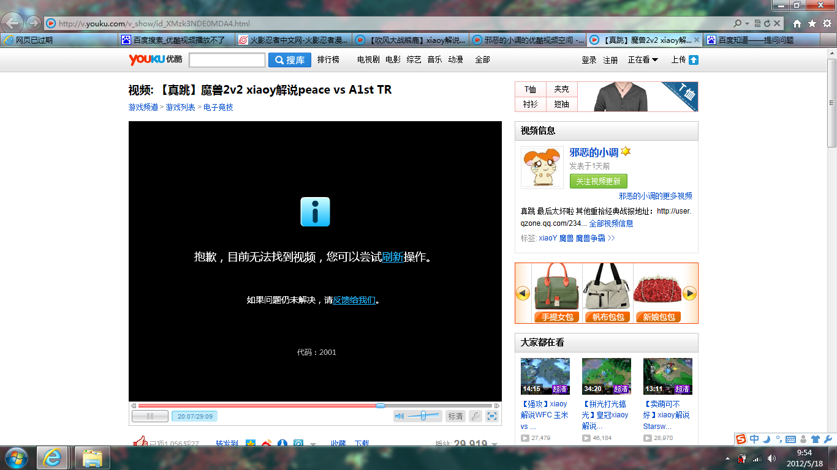Switch to the 百度知道 提问问题 tab
Image resolution: width=837 pixels, height=470 pixels.
tap(761, 40)
